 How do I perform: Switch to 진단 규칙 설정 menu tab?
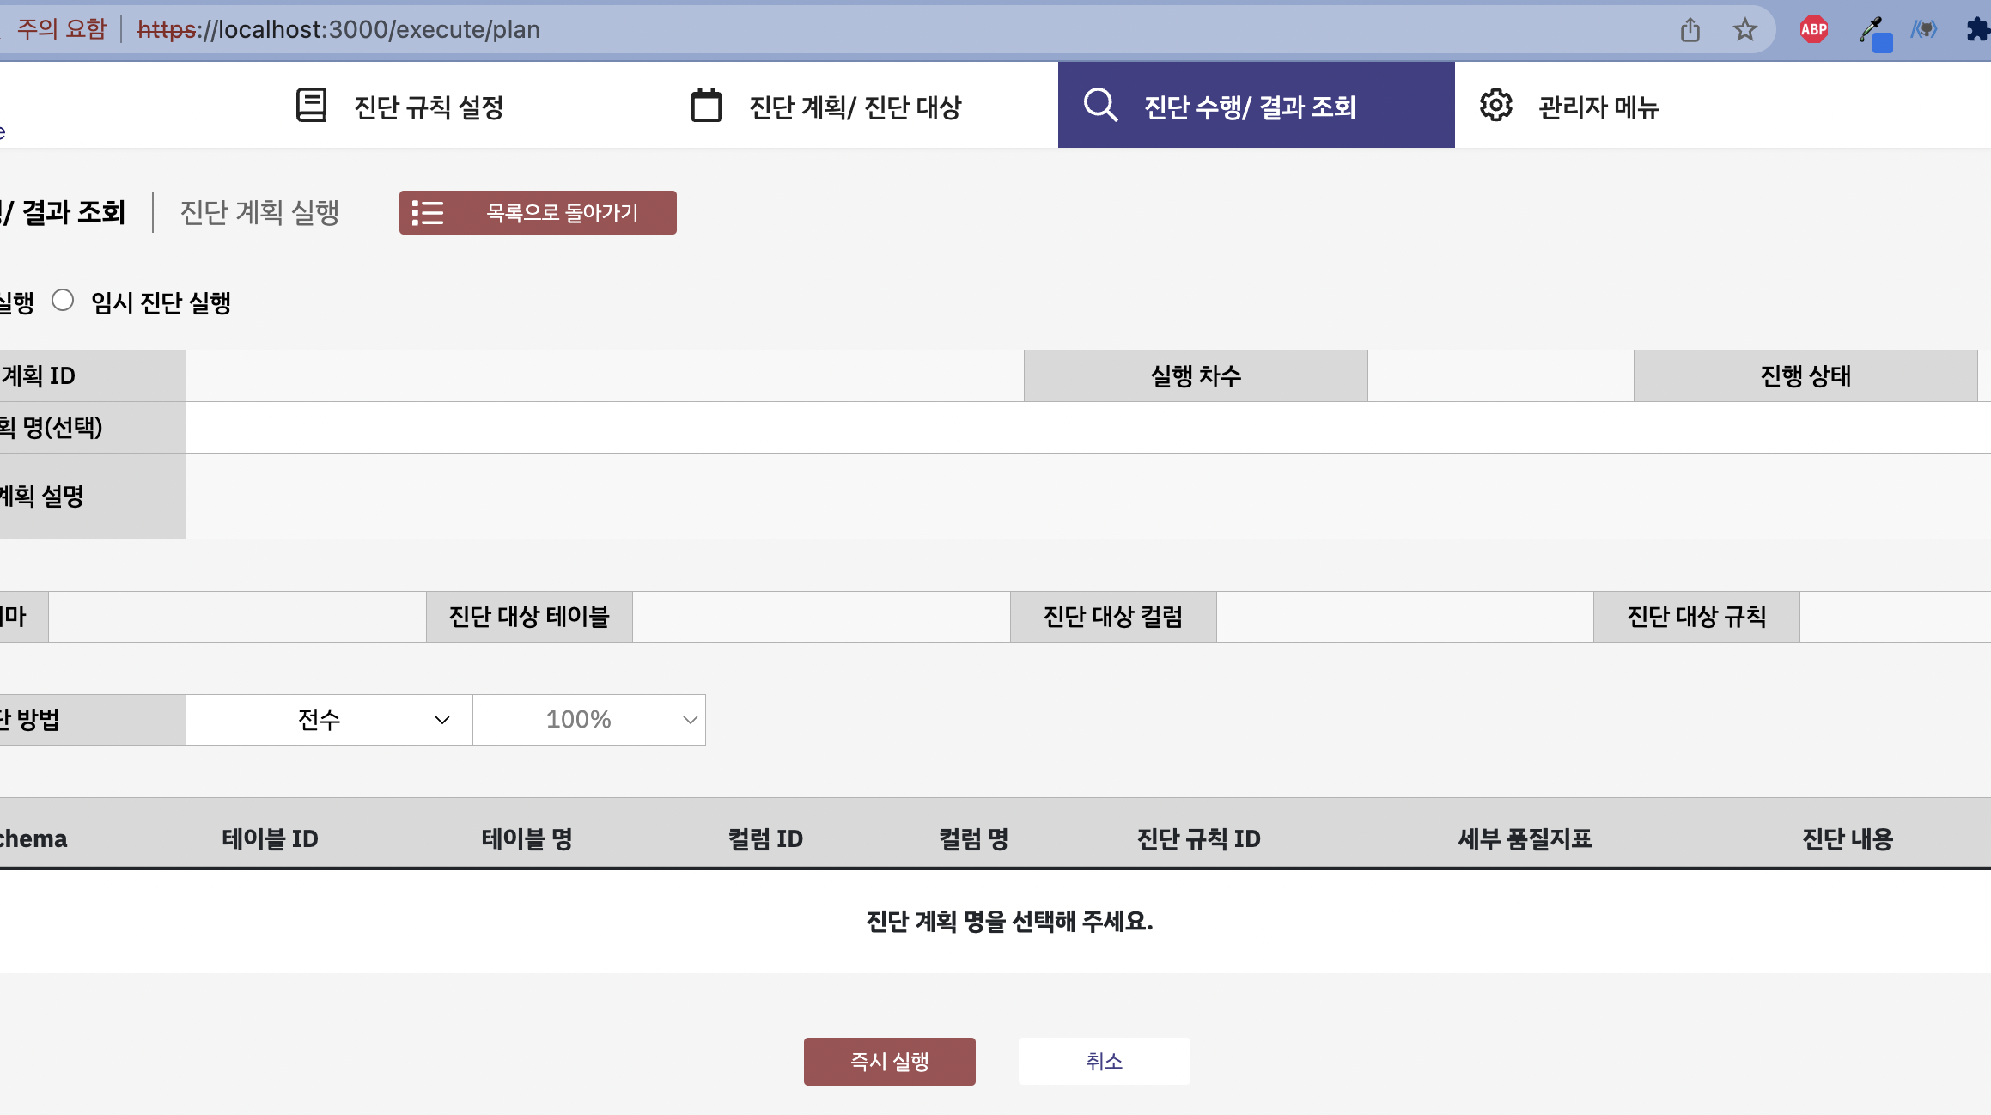pos(428,107)
